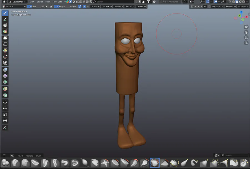Click the shield icon in top header
Image resolution: width=250 pixels, height=169 pixels.
point(154,2)
